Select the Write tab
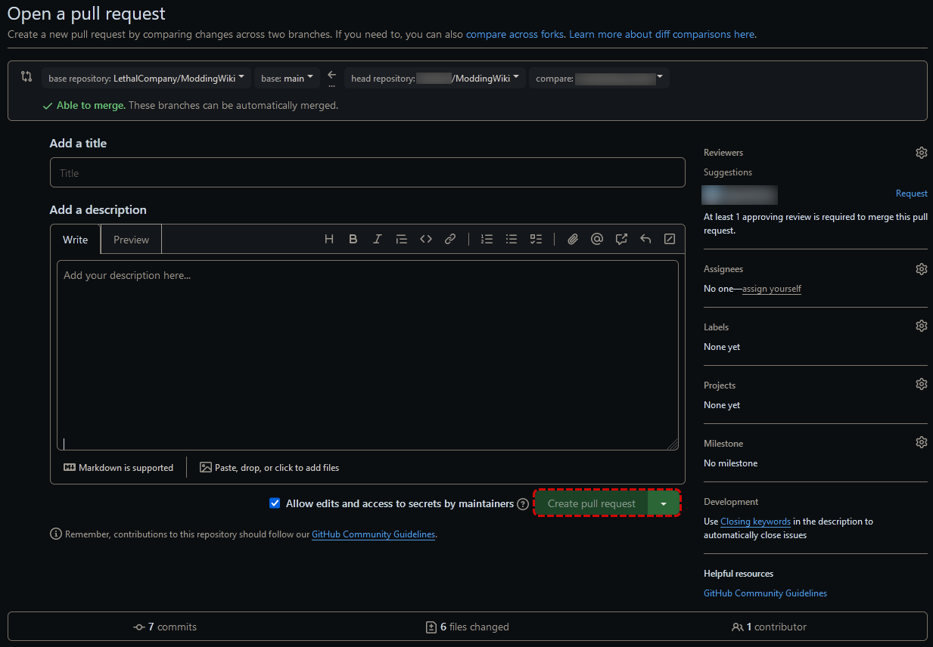Screen dimensions: 933x647 point(76,239)
